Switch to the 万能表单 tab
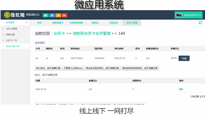This screenshot has height=118, width=205. coord(113,23)
